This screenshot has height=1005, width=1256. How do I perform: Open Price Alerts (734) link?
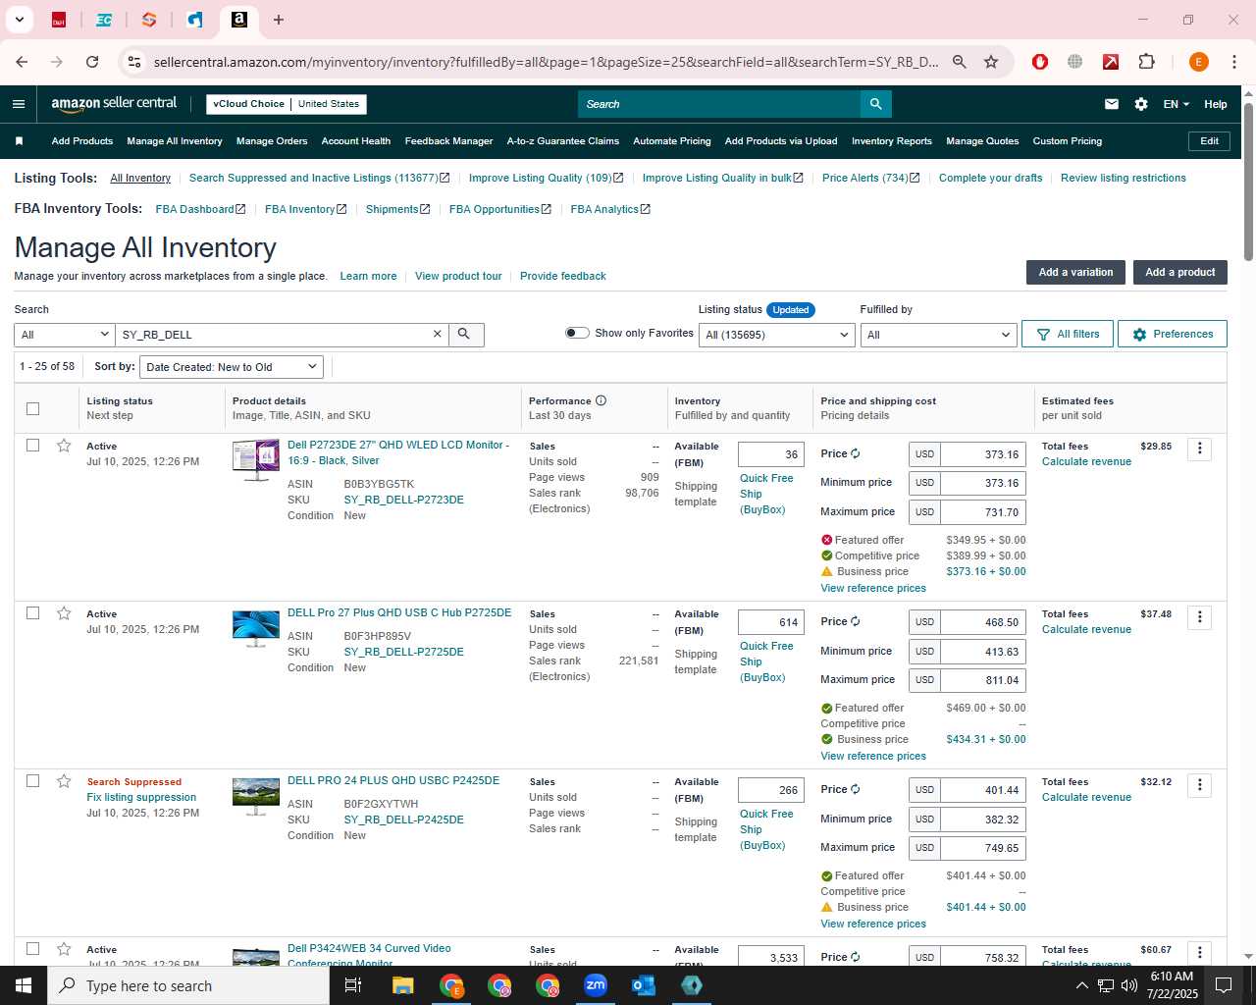point(870,178)
